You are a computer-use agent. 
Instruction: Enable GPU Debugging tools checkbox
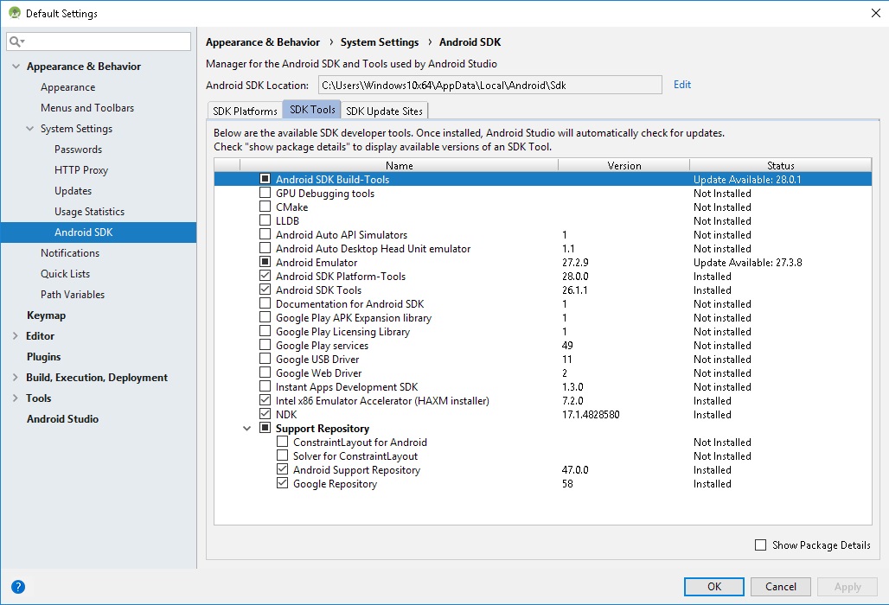tap(265, 193)
